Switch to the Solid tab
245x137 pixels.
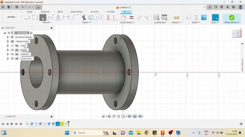click(x=29, y=12)
